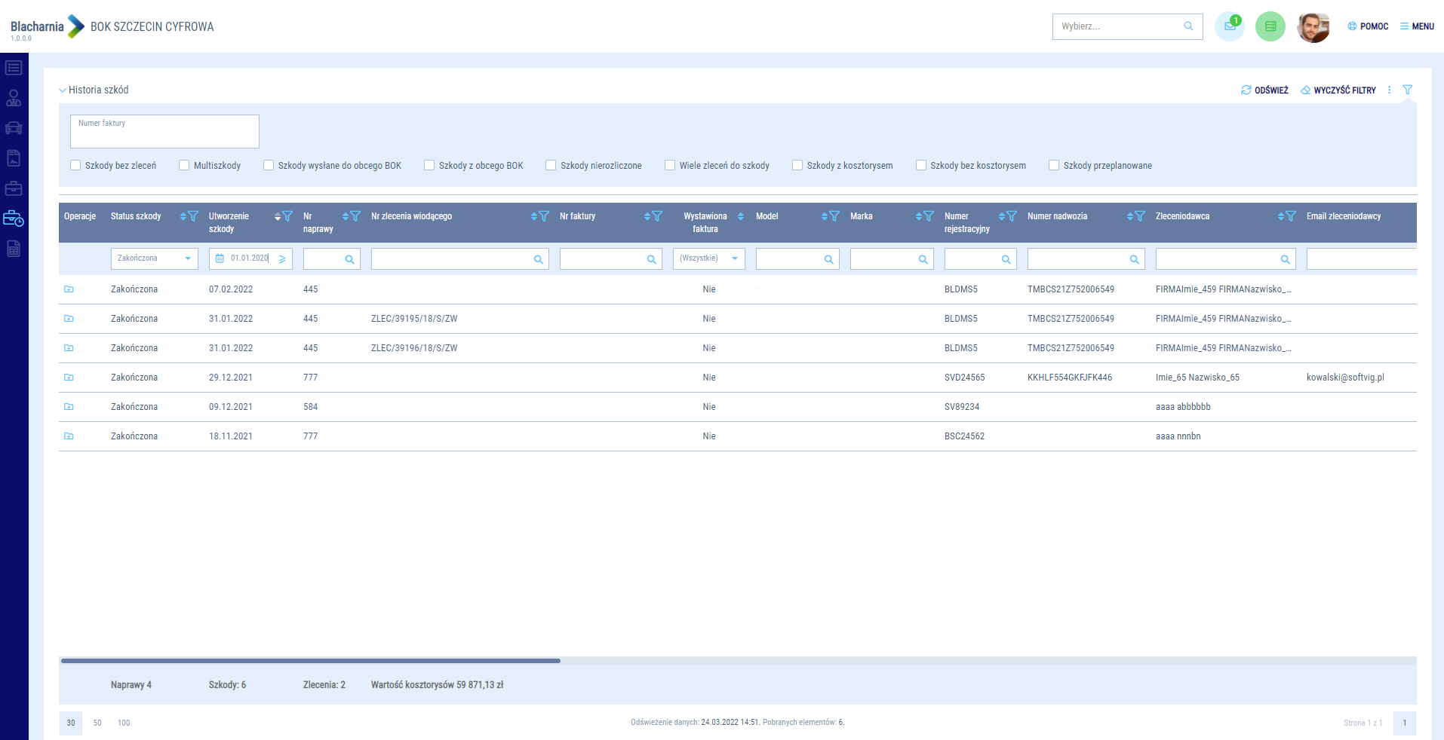Click filter icon on Status szkody column

[x=193, y=216]
